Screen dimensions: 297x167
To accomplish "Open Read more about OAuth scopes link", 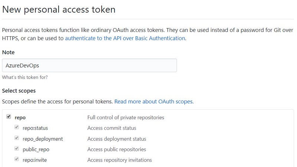I will pos(154,101).
